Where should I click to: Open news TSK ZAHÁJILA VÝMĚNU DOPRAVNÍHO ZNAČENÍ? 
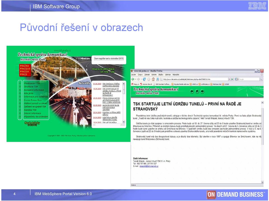111,84
